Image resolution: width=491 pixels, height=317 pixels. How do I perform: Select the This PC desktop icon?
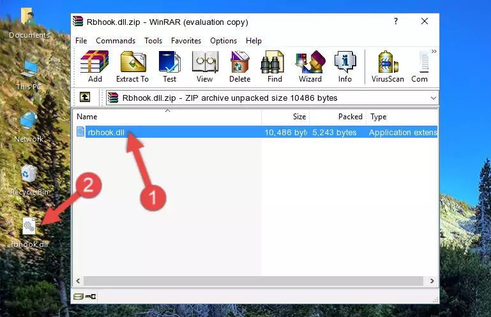pyautogui.click(x=29, y=75)
